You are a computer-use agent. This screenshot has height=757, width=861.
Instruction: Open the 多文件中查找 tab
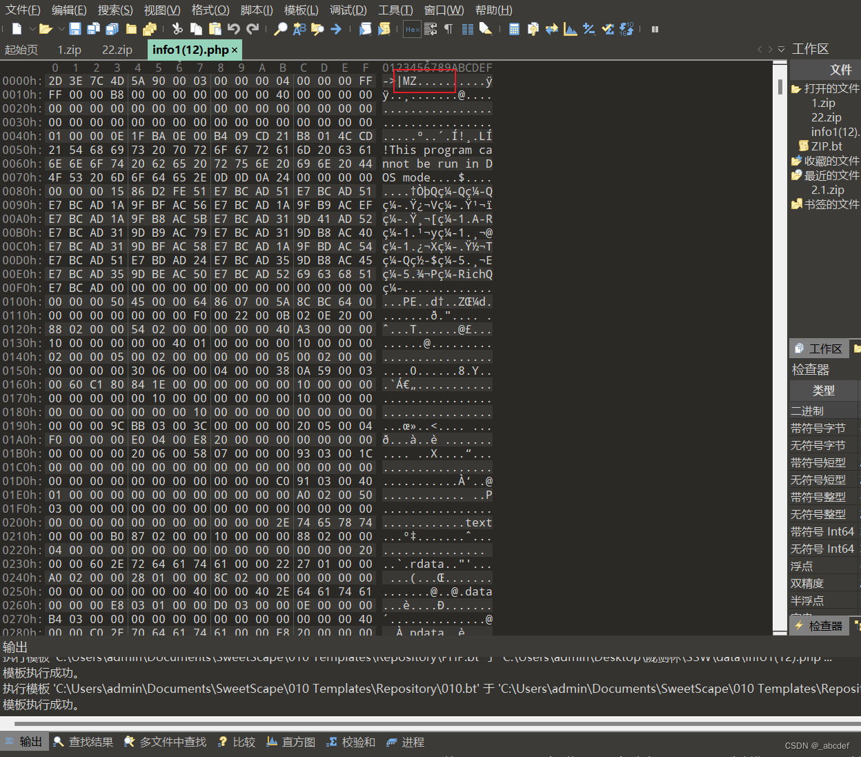[x=165, y=742]
